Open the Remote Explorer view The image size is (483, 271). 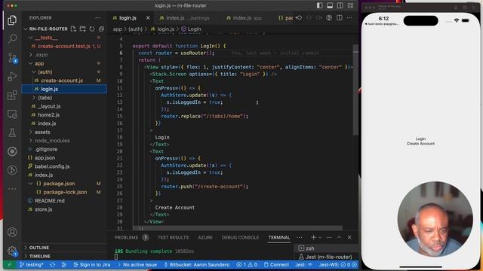(12, 114)
